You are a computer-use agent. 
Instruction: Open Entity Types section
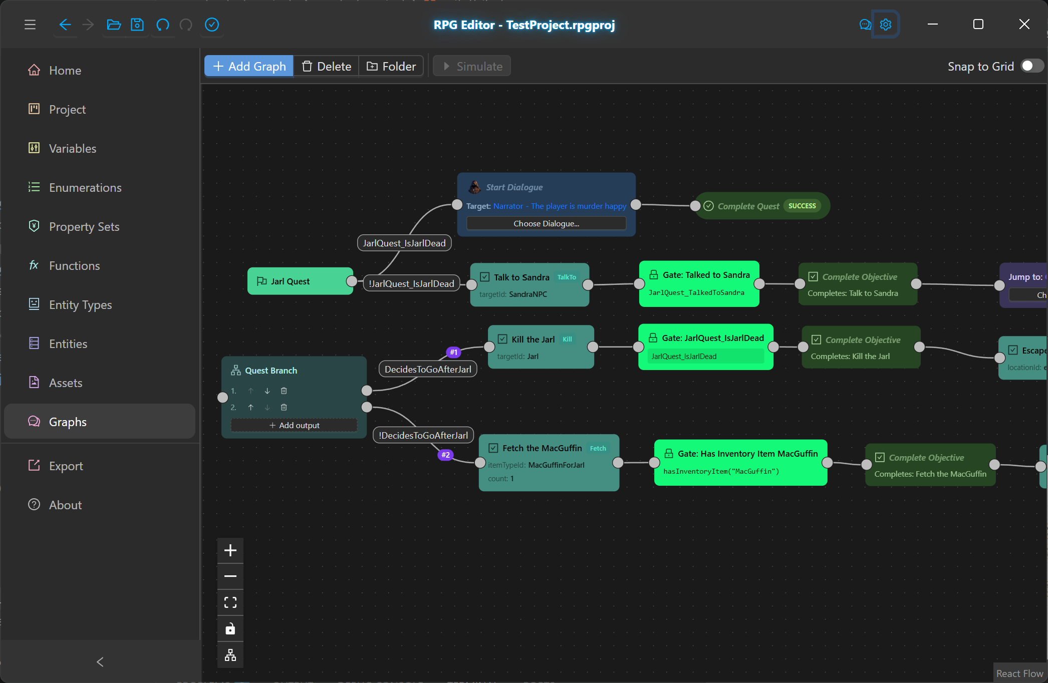point(99,304)
